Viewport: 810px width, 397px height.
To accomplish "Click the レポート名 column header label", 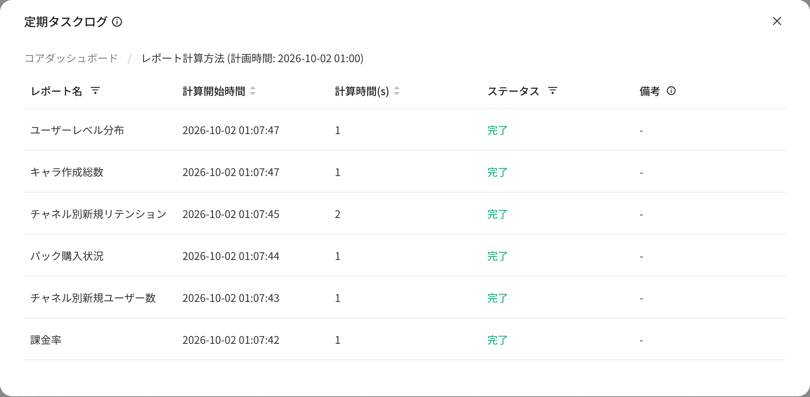I will (56, 91).
